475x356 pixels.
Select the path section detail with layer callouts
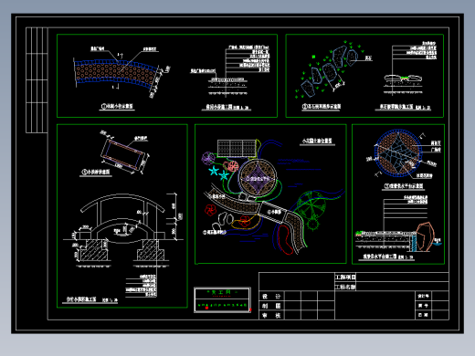230,71
